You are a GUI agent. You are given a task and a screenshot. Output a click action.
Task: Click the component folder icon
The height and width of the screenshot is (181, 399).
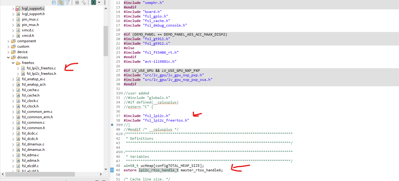coord(13,41)
